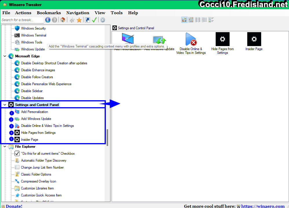289x208 pixels.
Task: Open the File menu
Action: (x=6, y=13)
